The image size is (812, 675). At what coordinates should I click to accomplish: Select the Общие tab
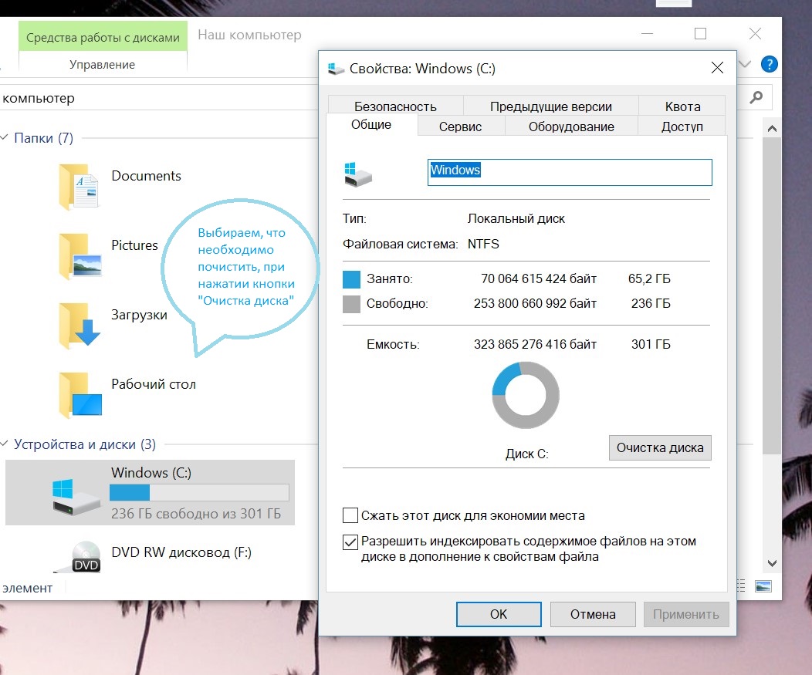[x=371, y=124]
